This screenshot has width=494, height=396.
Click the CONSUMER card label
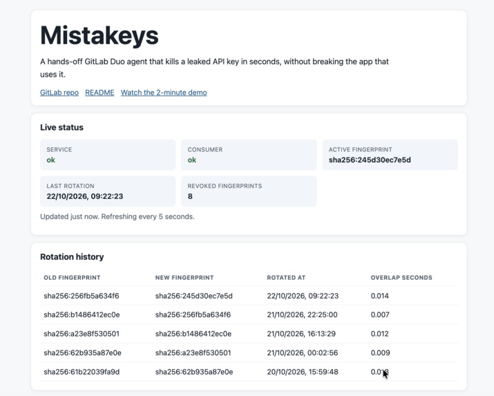pos(205,150)
